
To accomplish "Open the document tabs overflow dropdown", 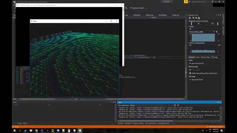I will coord(186,15).
